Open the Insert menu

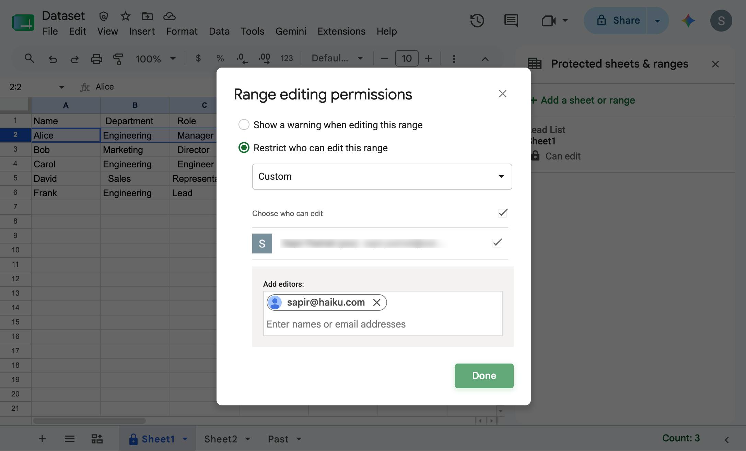142,32
